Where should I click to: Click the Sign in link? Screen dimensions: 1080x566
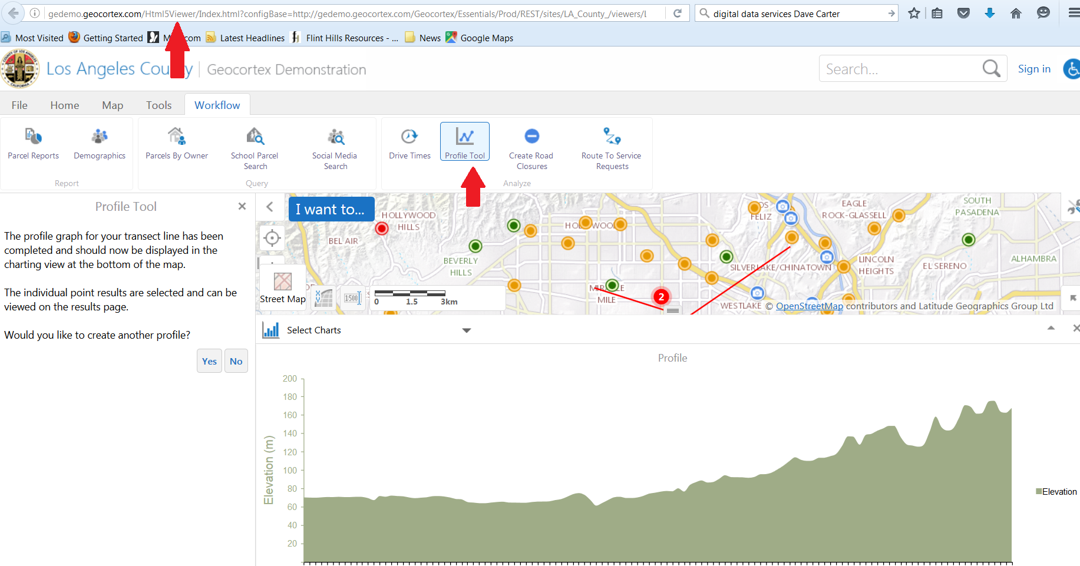[x=1034, y=69]
